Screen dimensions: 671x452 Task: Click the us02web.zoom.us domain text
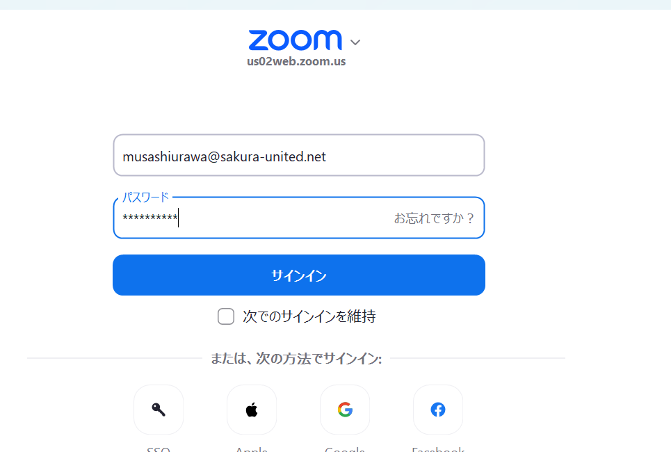tap(296, 62)
